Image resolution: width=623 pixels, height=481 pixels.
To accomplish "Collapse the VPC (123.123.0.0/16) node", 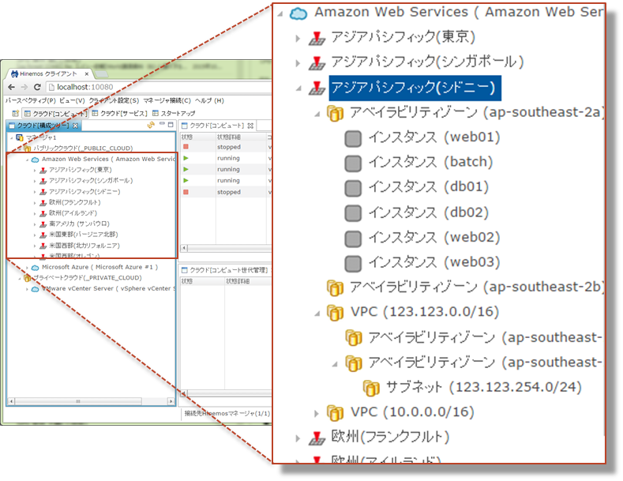I will click(x=317, y=314).
